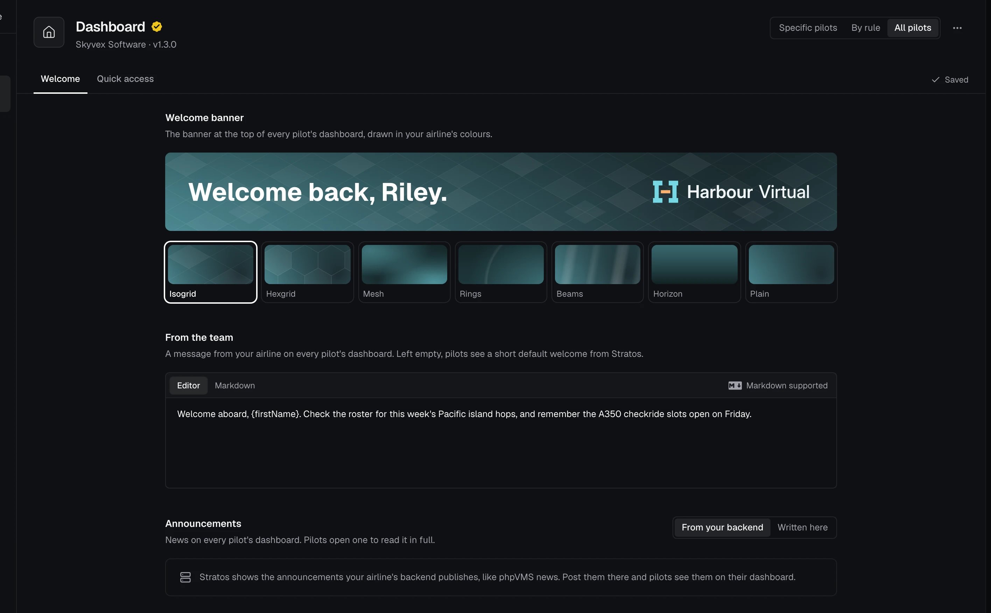Click the Welcome back, Riley banner heading
991x613 pixels.
pyautogui.click(x=317, y=192)
